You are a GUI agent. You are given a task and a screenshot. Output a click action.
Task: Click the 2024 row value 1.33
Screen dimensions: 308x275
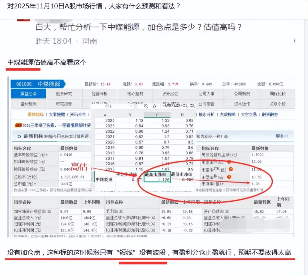pyautogui.click(x=165, y=120)
